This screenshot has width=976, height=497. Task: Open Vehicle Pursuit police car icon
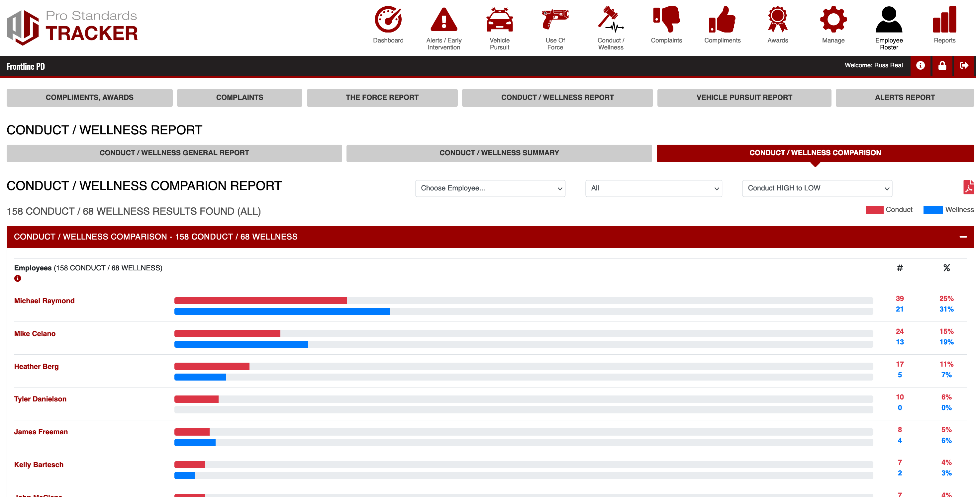(499, 20)
